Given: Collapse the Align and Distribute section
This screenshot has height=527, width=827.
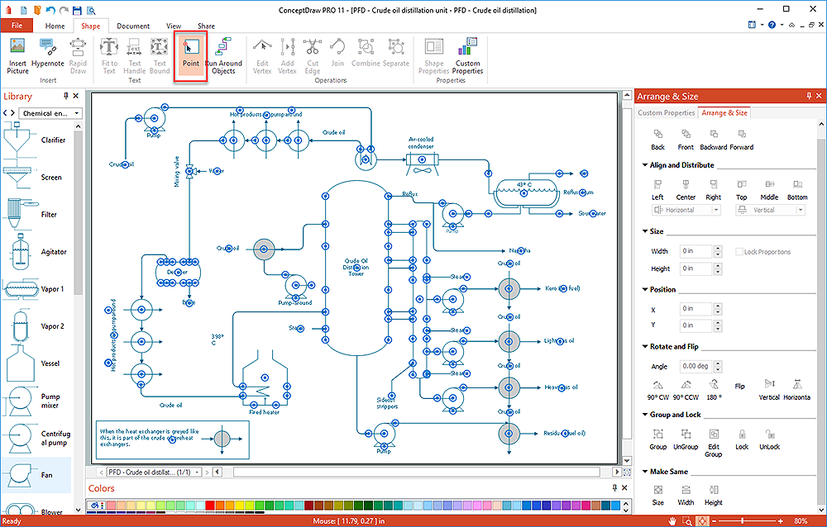Looking at the screenshot, I should pos(645,165).
